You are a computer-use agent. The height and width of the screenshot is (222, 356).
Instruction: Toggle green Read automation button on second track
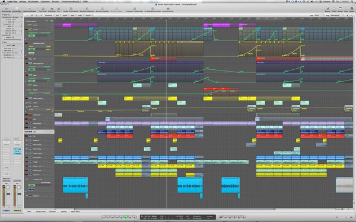coord(32,36)
